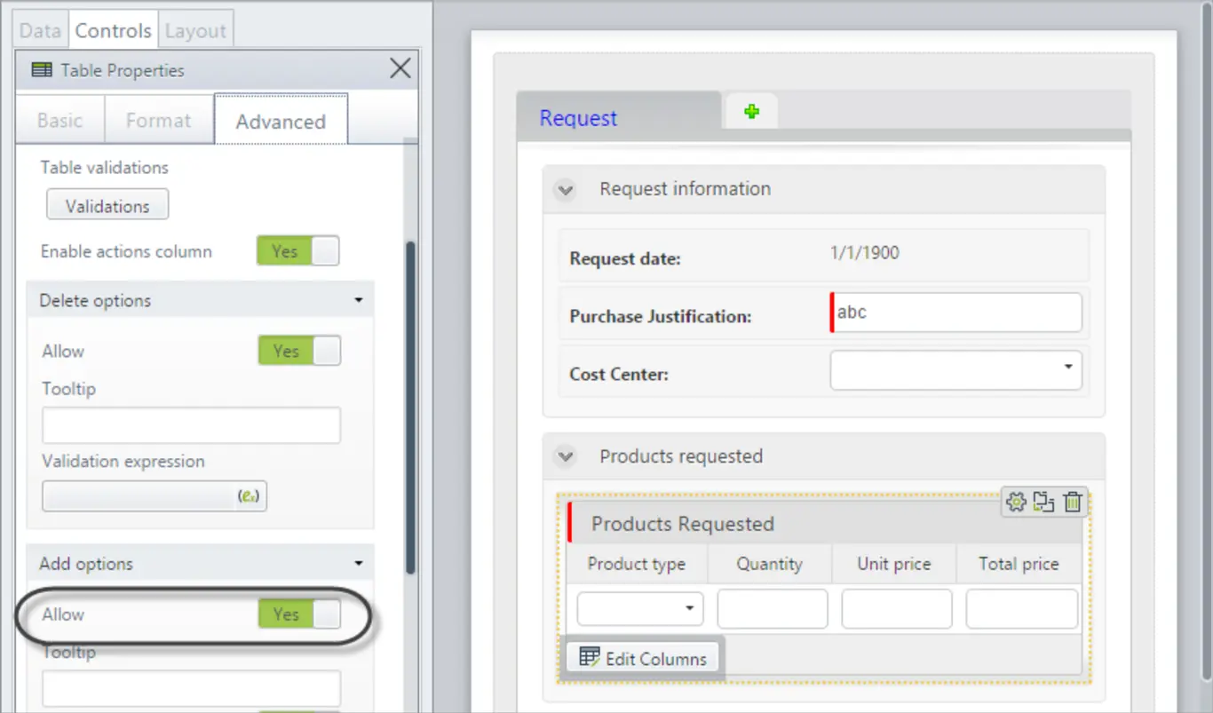Switch to the Data tab
Viewport: 1213px width, 713px height.
(x=40, y=31)
